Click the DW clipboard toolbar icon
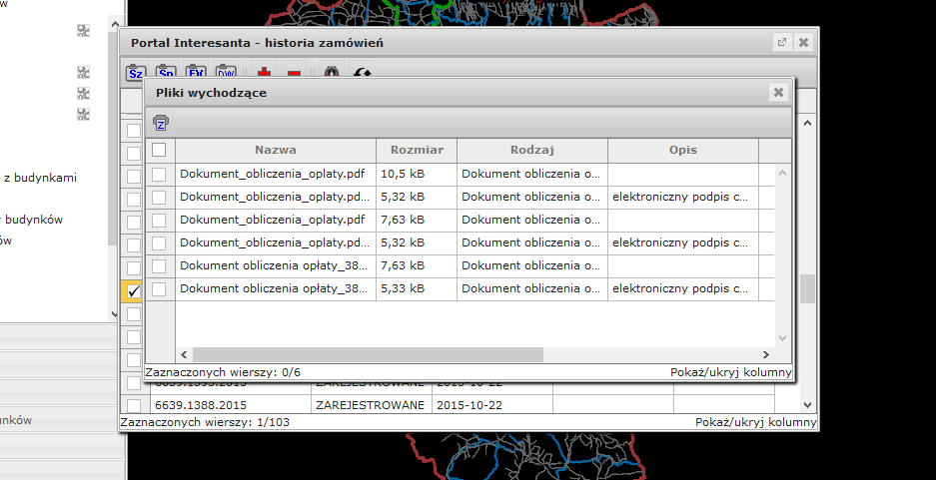The height and width of the screenshot is (480, 936). pyautogui.click(x=226, y=72)
